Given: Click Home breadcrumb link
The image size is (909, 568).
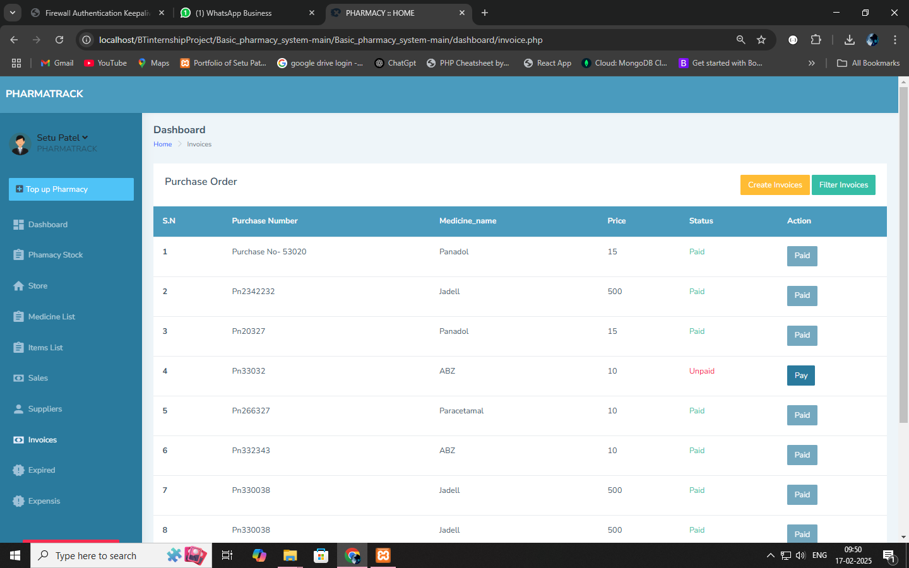Looking at the screenshot, I should (x=162, y=145).
